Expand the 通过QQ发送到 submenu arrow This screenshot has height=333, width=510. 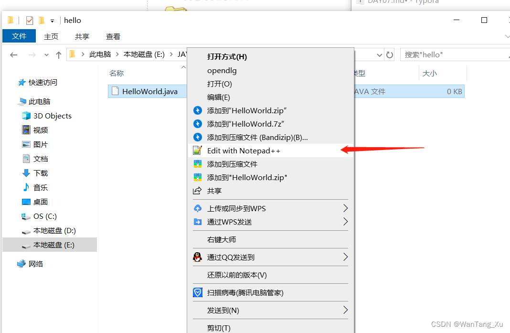click(x=345, y=257)
